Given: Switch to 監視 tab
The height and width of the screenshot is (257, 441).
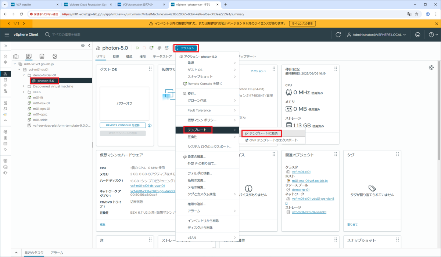Looking at the screenshot, I should (x=116, y=57).
